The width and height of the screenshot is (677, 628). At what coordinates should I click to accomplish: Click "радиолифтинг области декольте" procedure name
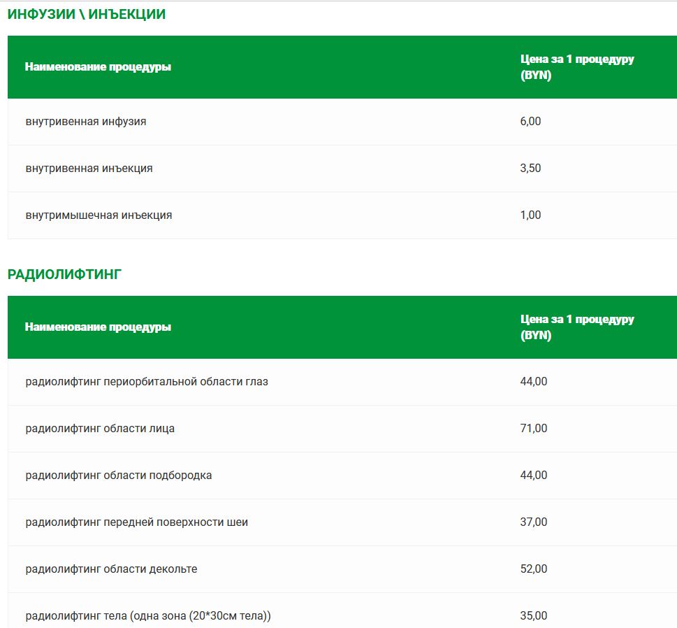pos(111,569)
